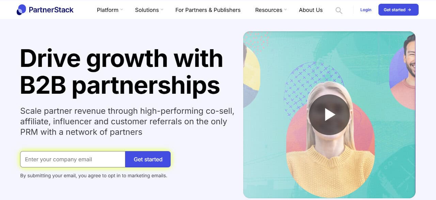Open the Solutions dropdown

coord(147,10)
